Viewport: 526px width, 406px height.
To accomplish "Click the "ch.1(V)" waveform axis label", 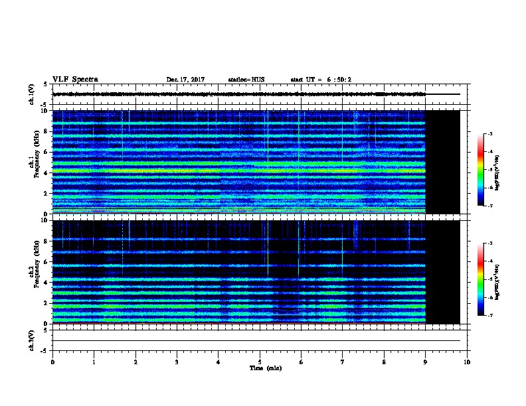I will click(x=31, y=94).
